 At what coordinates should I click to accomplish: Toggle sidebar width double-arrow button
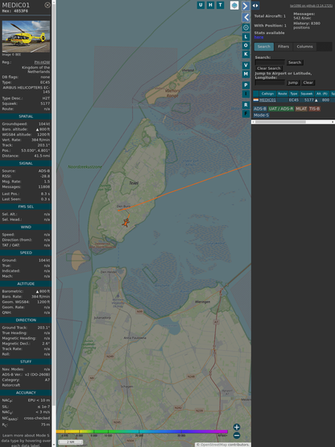pyautogui.click(x=255, y=6)
